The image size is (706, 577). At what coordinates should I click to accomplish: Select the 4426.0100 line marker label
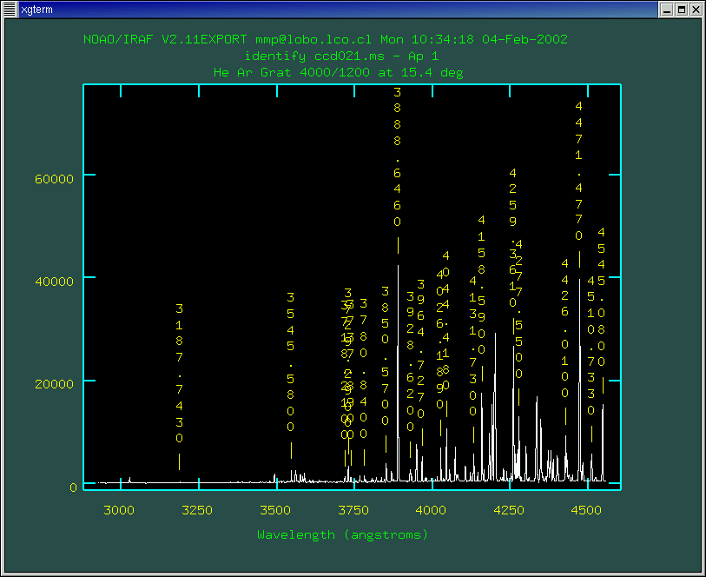565,328
